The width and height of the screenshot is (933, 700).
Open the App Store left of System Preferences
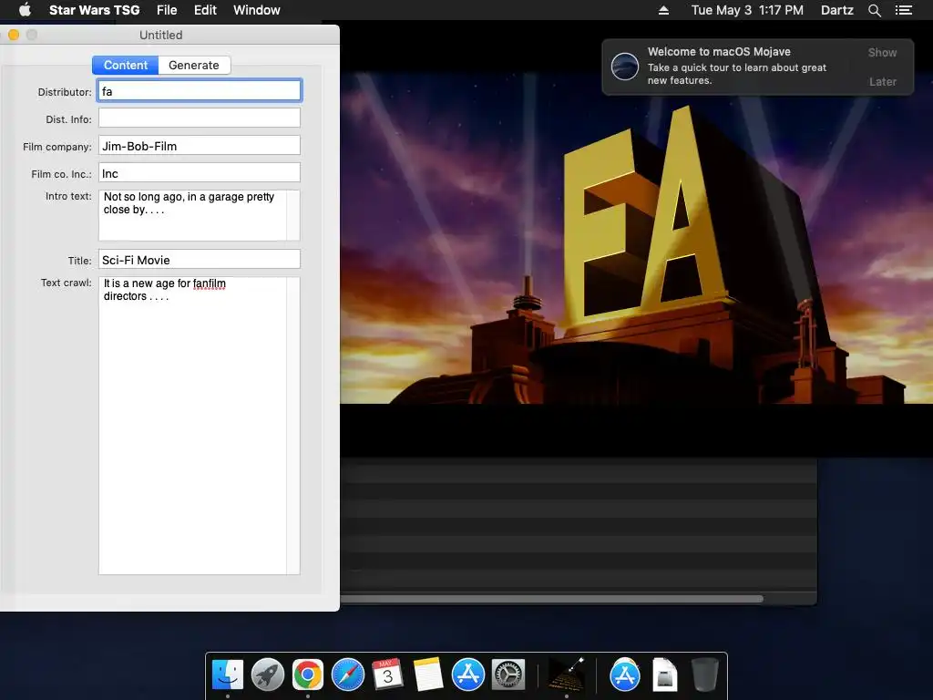click(x=468, y=675)
